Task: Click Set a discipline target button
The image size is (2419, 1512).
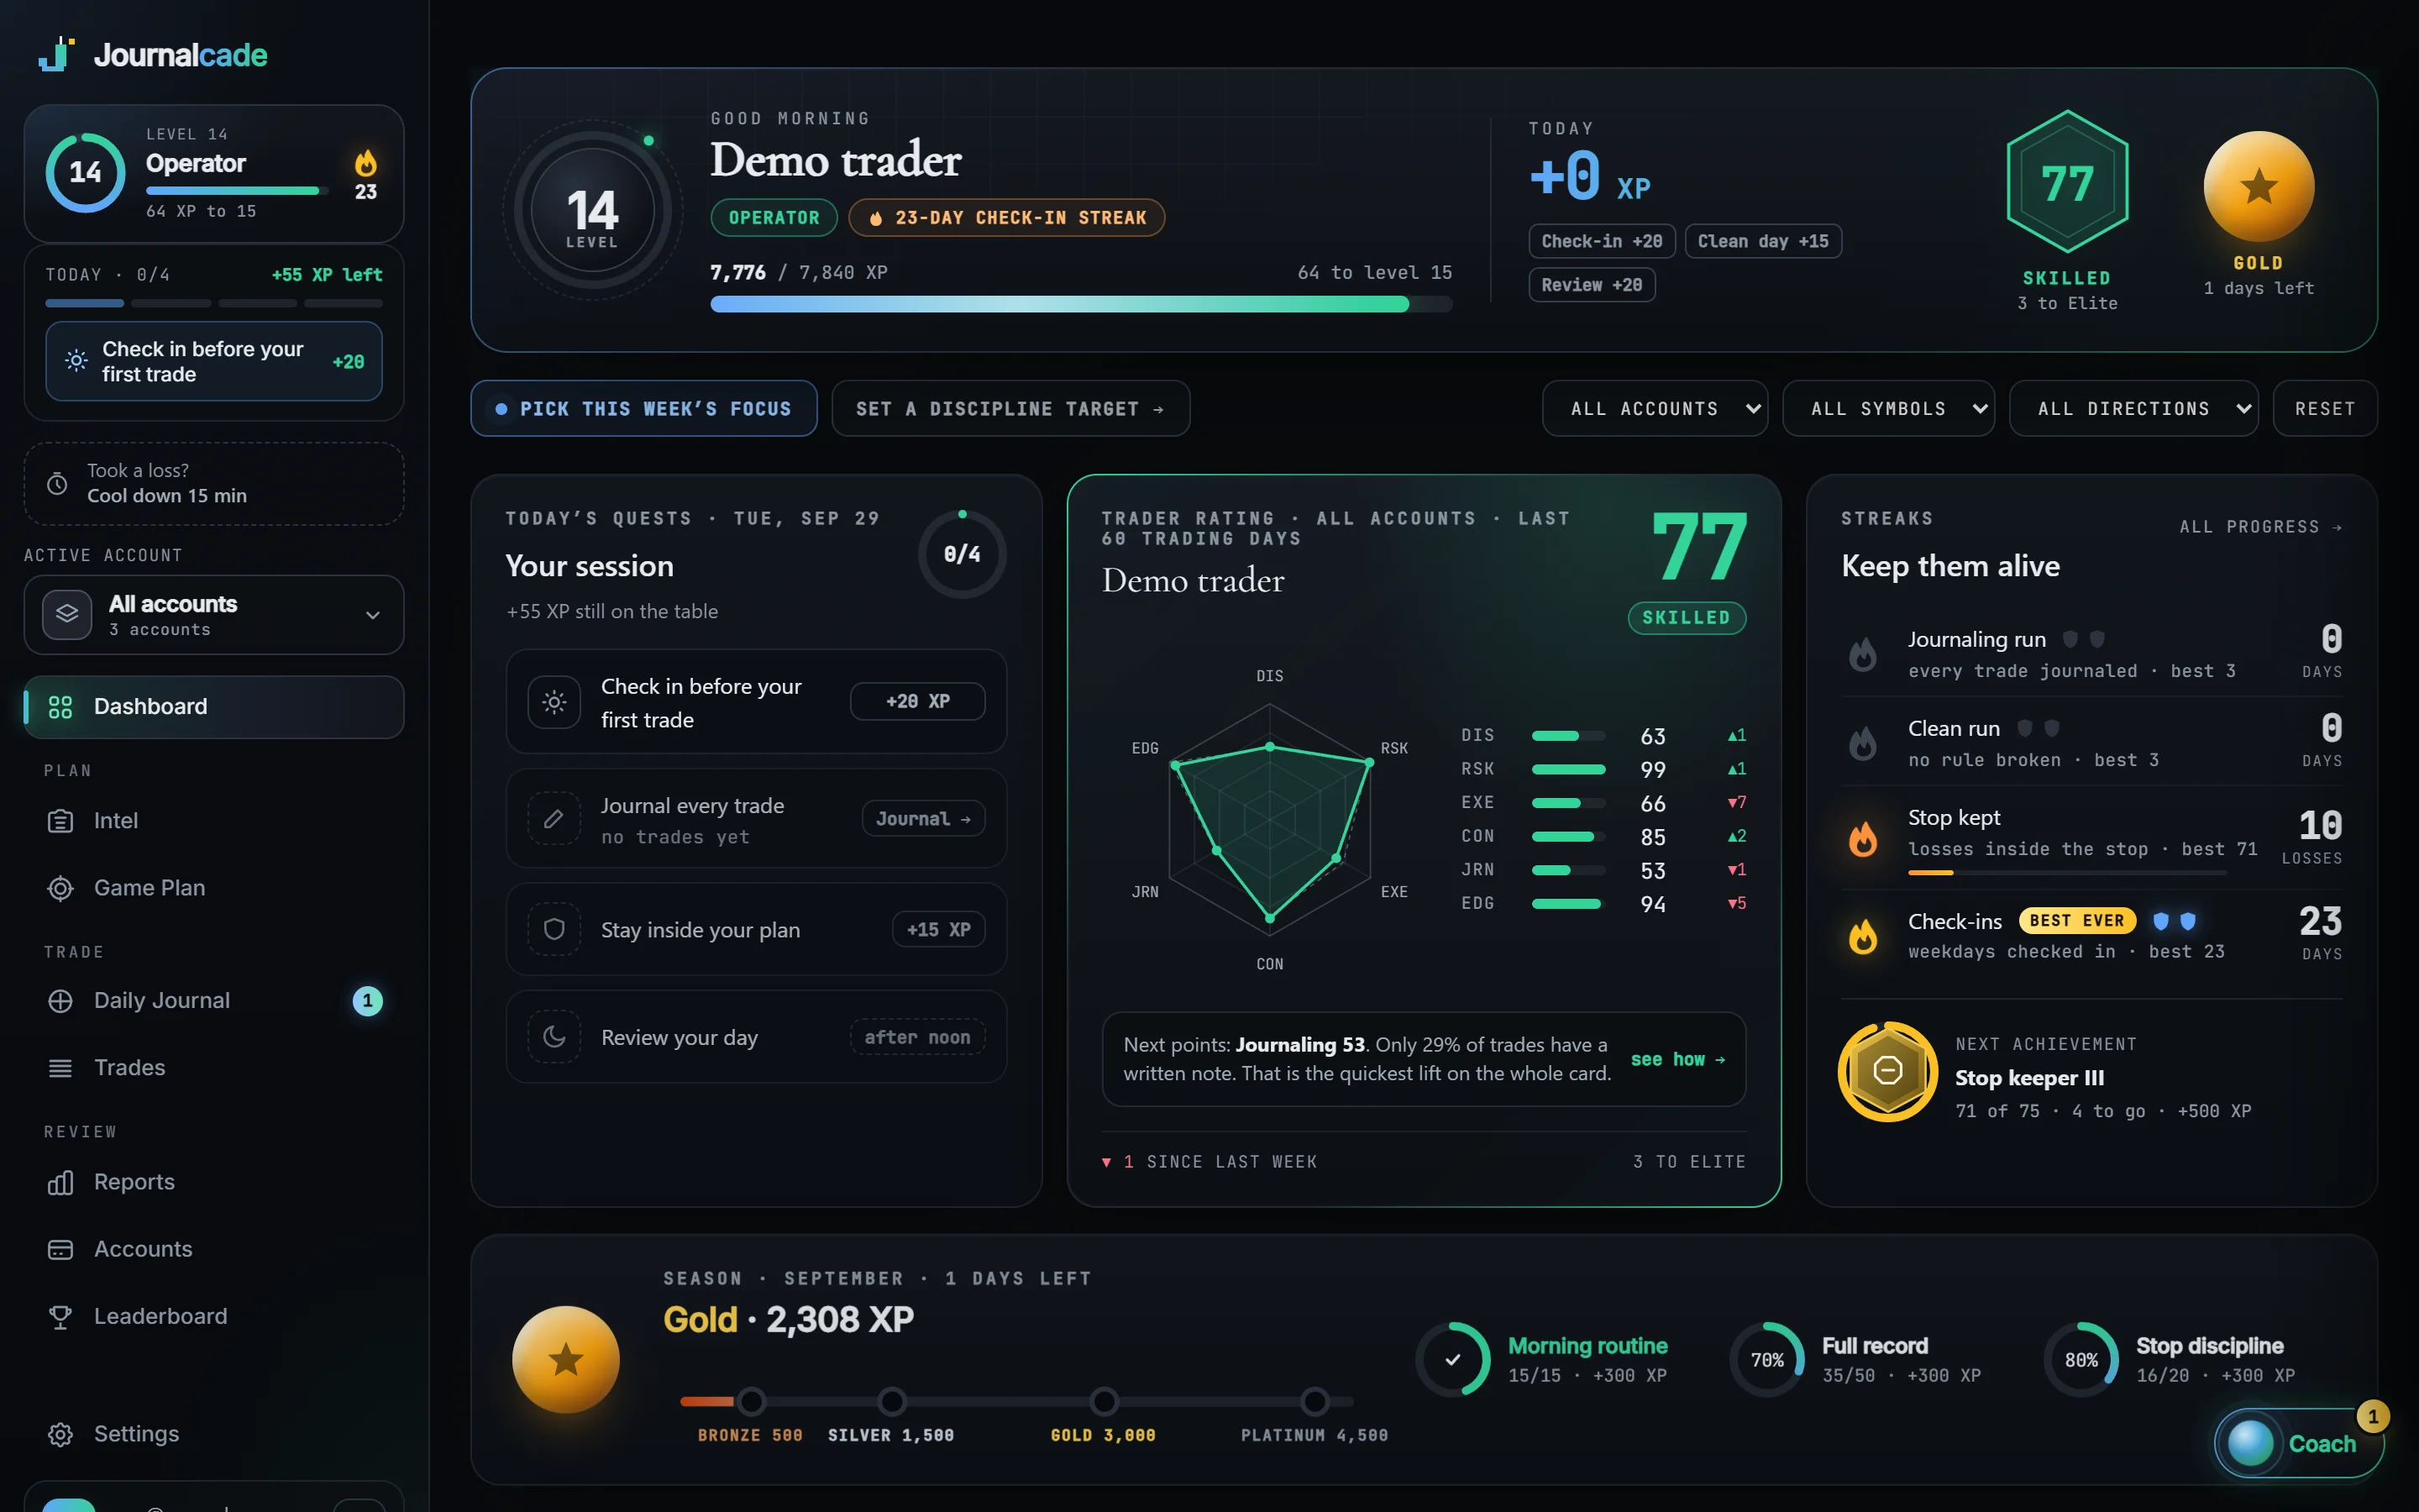Action: click(x=1010, y=408)
